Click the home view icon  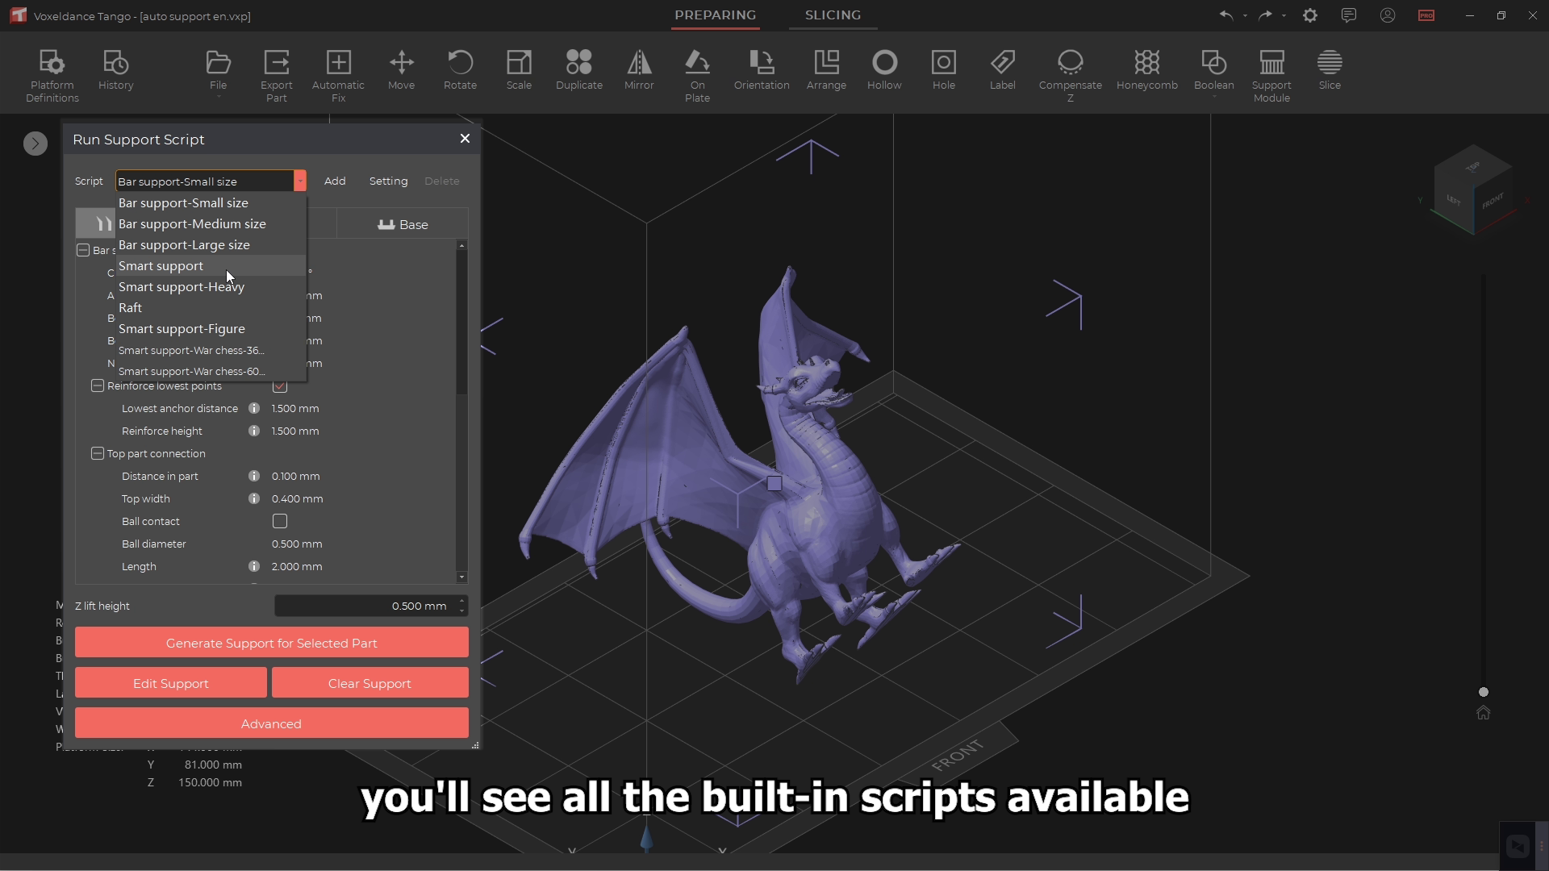1483,713
